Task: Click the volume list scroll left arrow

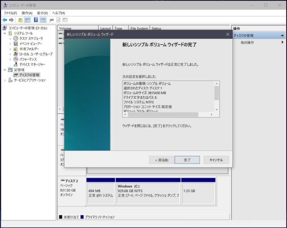Action: click(x=60, y=109)
